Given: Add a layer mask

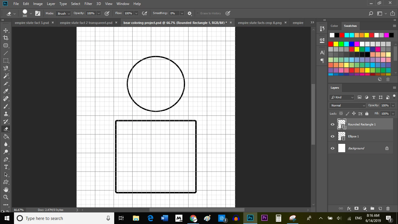Looking at the screenshot, I should [x=356, y=209].
